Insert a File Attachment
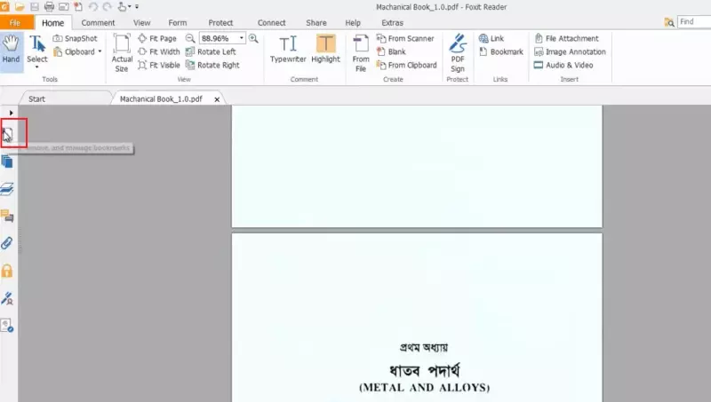This screenshot has height=402, width=711. click(x=566, y=38)
